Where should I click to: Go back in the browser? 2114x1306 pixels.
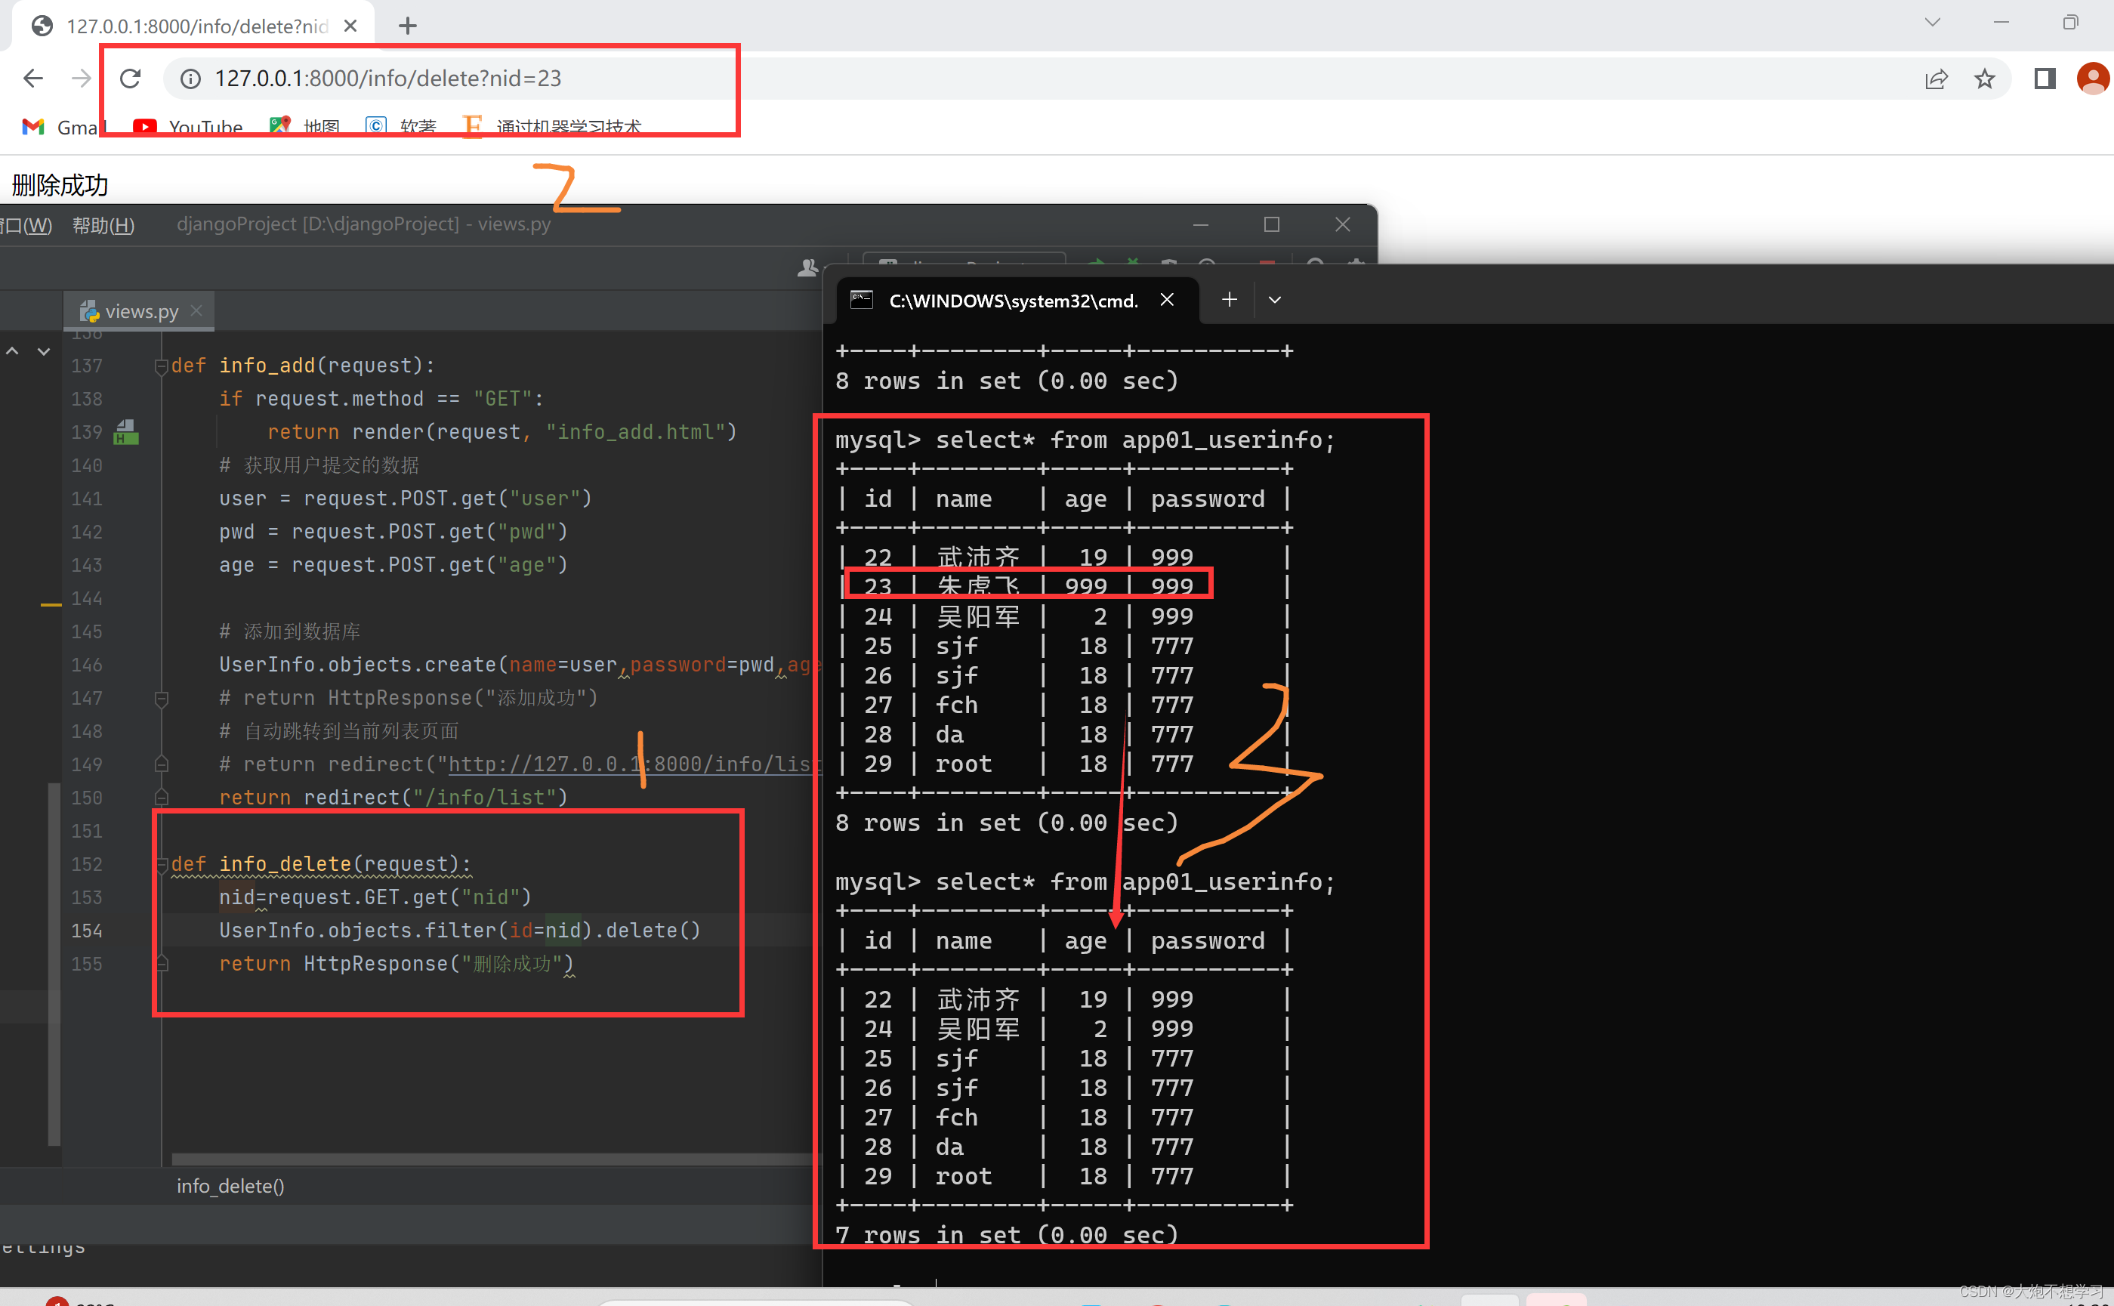tap(32, 79)
